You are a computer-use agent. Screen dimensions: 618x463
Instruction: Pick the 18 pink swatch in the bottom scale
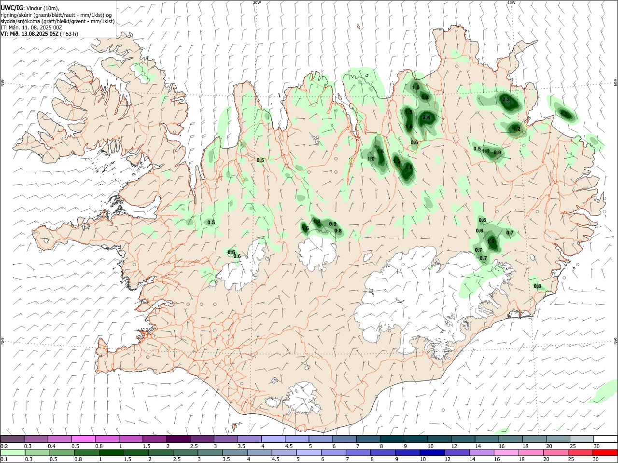coord(531,452)
